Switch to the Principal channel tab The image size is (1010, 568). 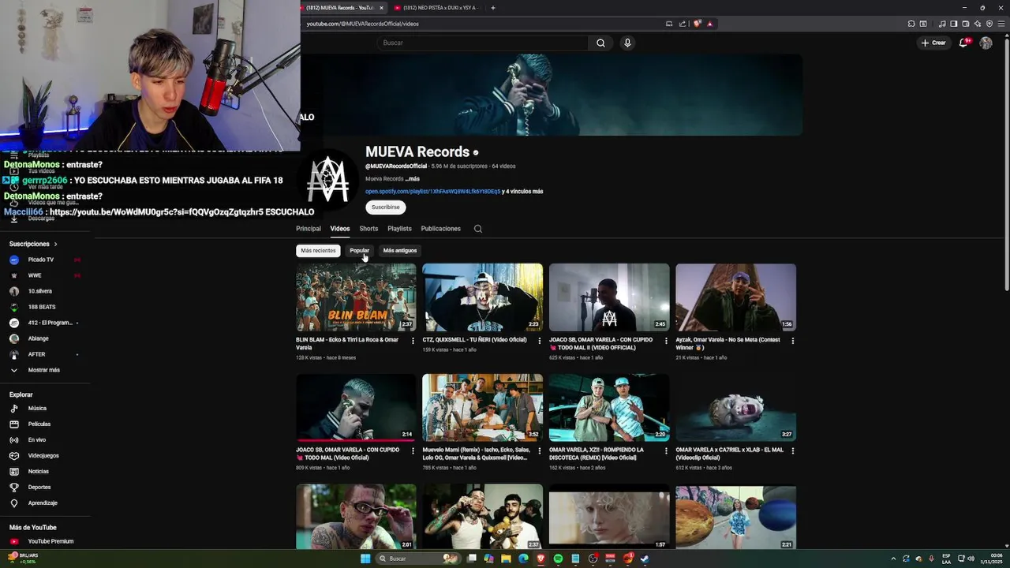click(309, 229)
